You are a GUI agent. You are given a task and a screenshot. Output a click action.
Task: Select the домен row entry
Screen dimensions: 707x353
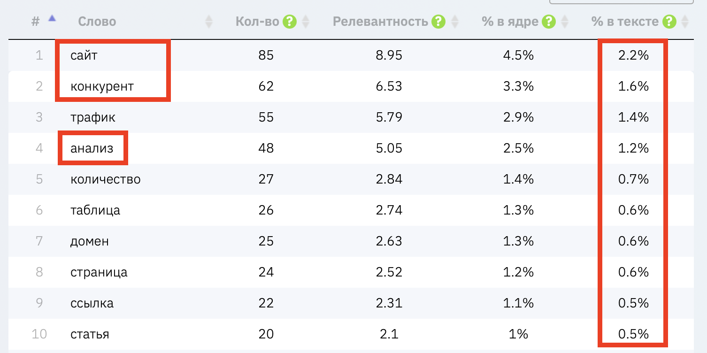(x=90, y=241)
